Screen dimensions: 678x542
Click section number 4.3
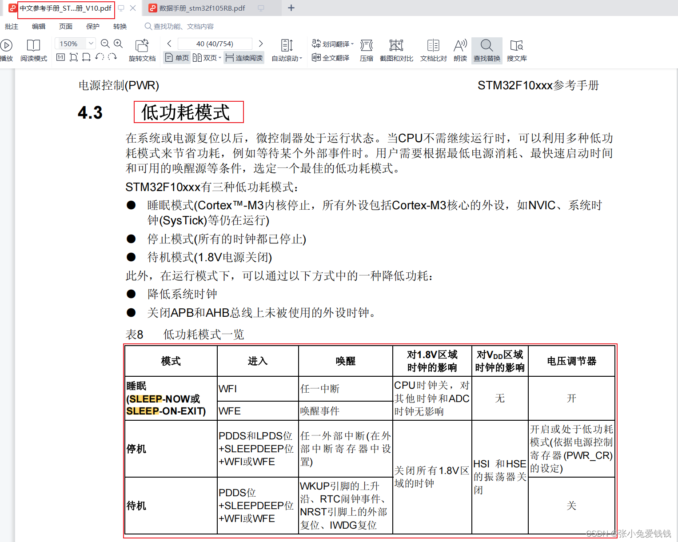[90, 113]
